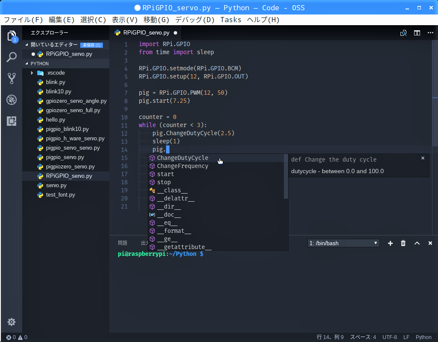Maximize the panel with the up chevron
This screenshot has height=342, width=438.
[x=417, y=243]
